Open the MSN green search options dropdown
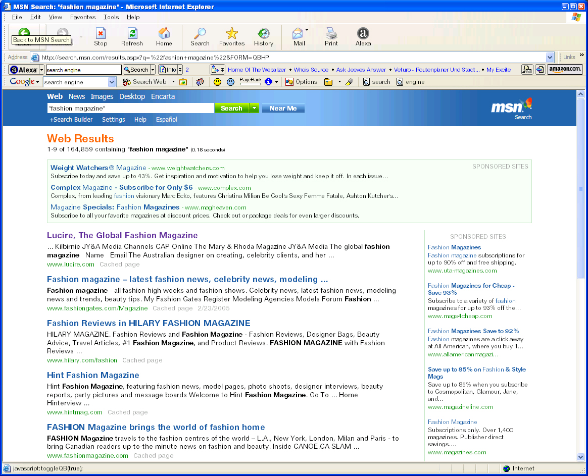This screenshot has width=588, height=476. [254, 109]
